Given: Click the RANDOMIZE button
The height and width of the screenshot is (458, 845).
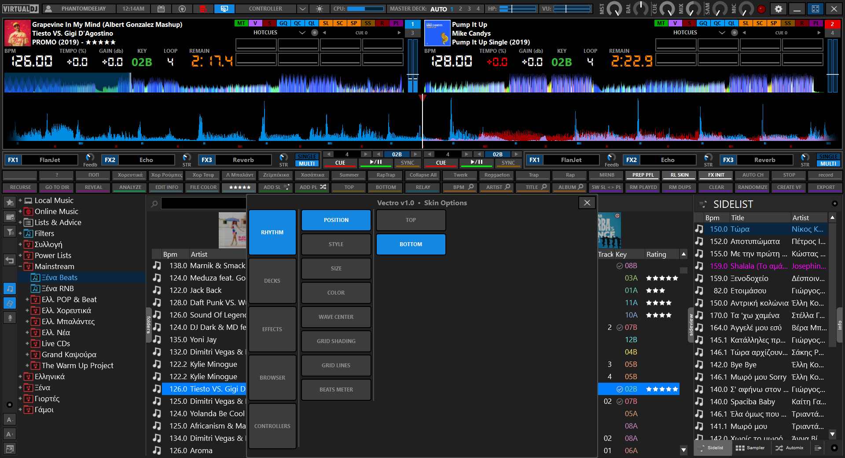Looking at the screenshot, I should point(753,187).
